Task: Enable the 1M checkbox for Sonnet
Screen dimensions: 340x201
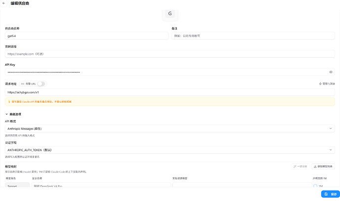Action: click(315, 186)
